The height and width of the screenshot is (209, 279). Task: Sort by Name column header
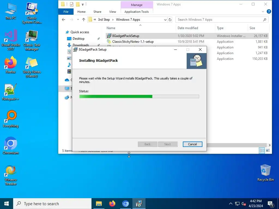[x=141, y=28]
